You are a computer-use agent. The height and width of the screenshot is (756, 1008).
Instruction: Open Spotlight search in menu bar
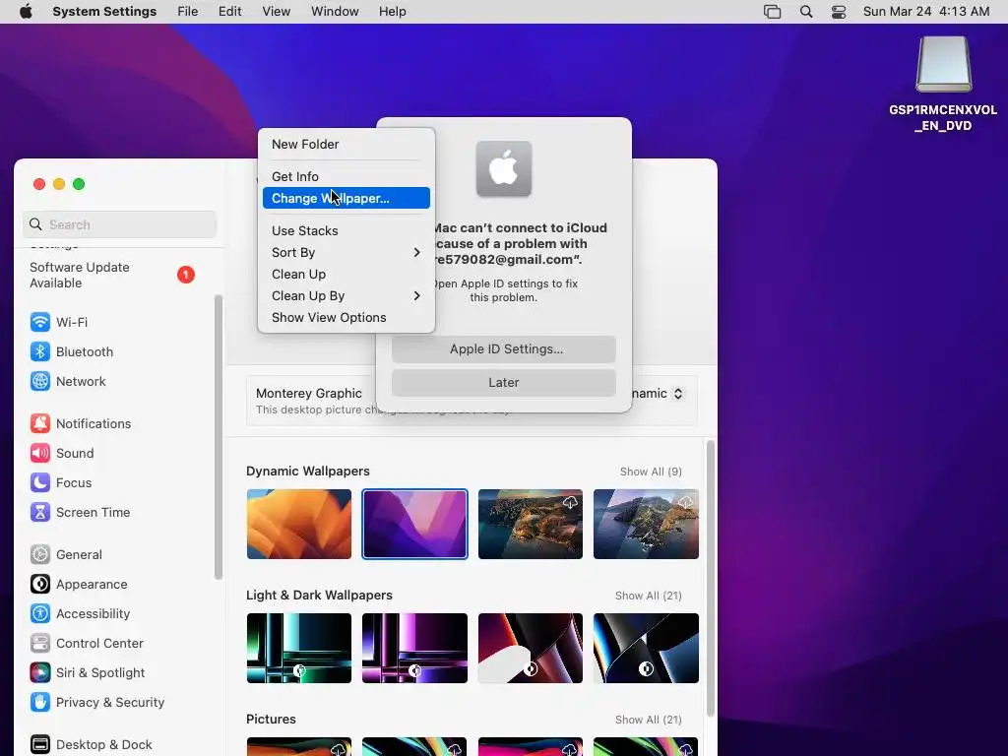pyautogui.click(x=806, y=12)
